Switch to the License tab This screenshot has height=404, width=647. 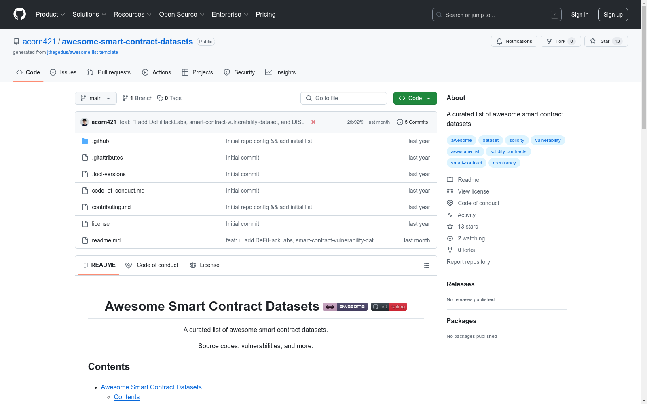click(205, 265)
